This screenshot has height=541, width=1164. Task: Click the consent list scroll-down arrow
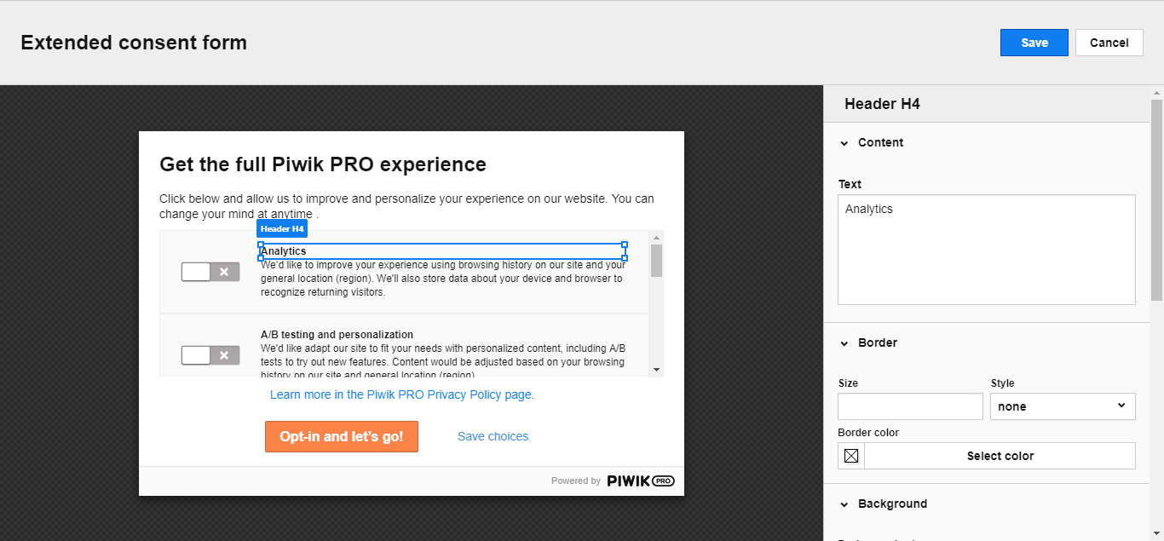pyautogui.click(x=656, y=370)
